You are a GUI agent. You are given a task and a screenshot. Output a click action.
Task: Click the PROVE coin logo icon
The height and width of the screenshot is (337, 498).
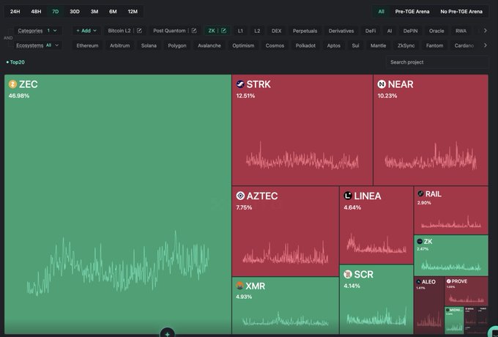448,281
